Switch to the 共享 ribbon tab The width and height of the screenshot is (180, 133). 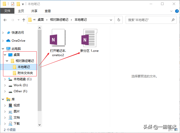(34, 11)
